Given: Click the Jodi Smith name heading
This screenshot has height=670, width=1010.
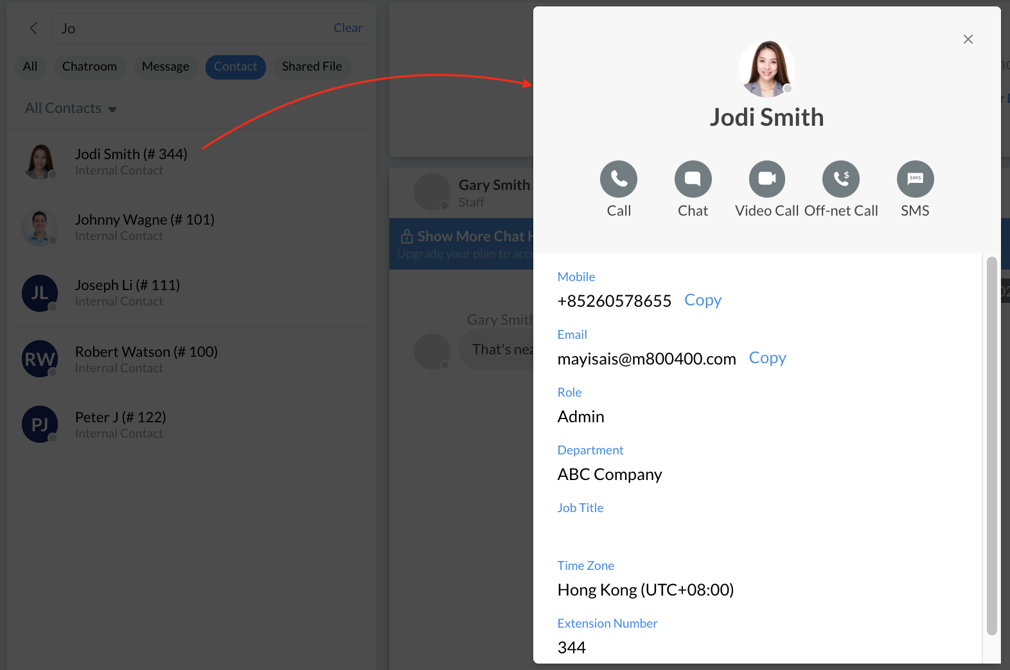Looking at the screenshot, I should point(766,117).
